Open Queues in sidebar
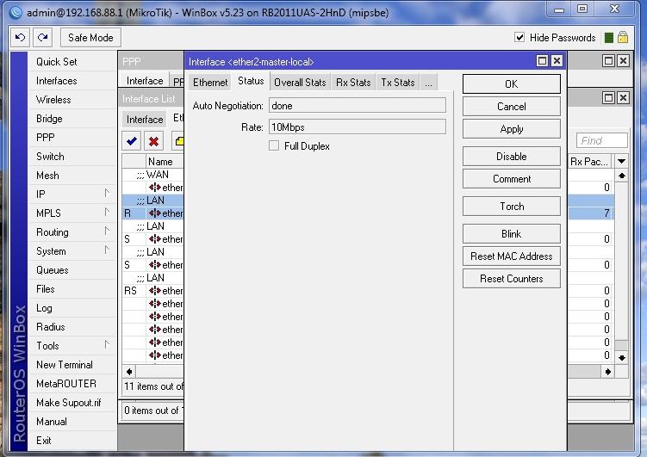The height and width of the screenshot is (457, 647). coord(53,270)
